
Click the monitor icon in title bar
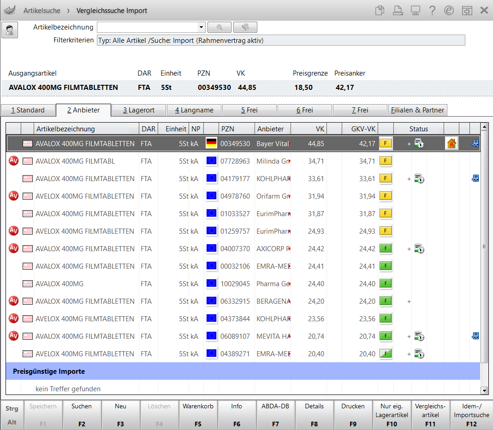pos(416,10)
